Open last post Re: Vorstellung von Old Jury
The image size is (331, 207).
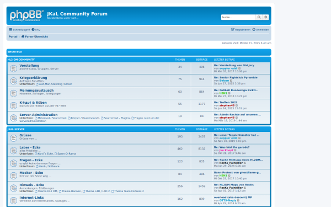234,66
